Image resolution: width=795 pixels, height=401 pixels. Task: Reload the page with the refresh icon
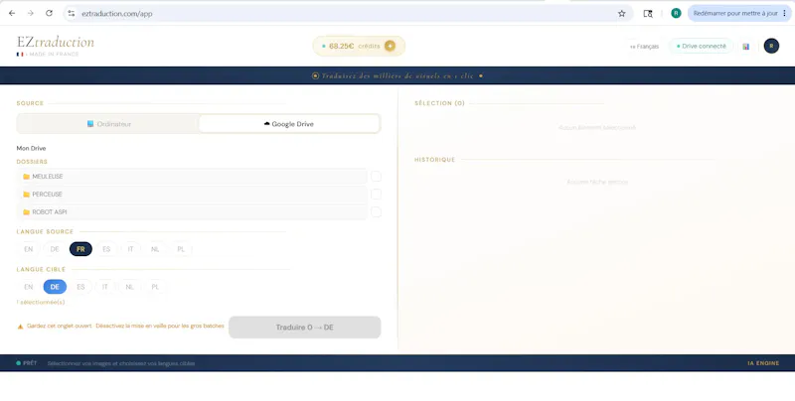tap(49, 13)
